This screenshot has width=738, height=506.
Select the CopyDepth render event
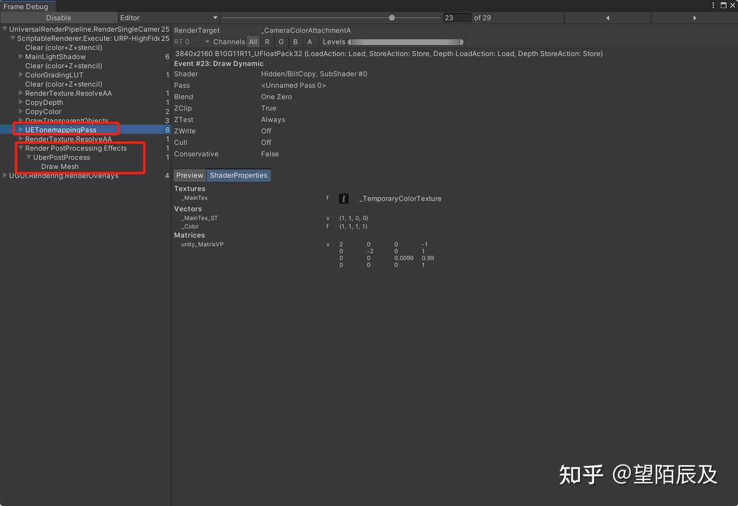pos(44,102)
